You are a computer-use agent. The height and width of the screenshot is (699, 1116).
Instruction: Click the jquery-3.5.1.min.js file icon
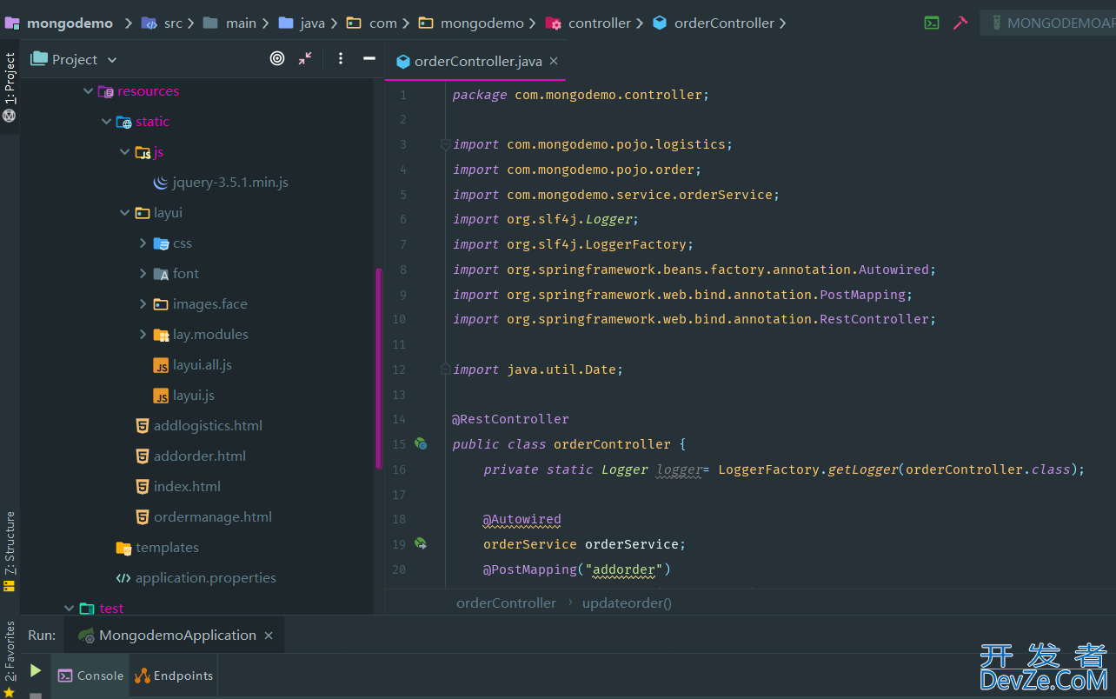coord(161,183)
